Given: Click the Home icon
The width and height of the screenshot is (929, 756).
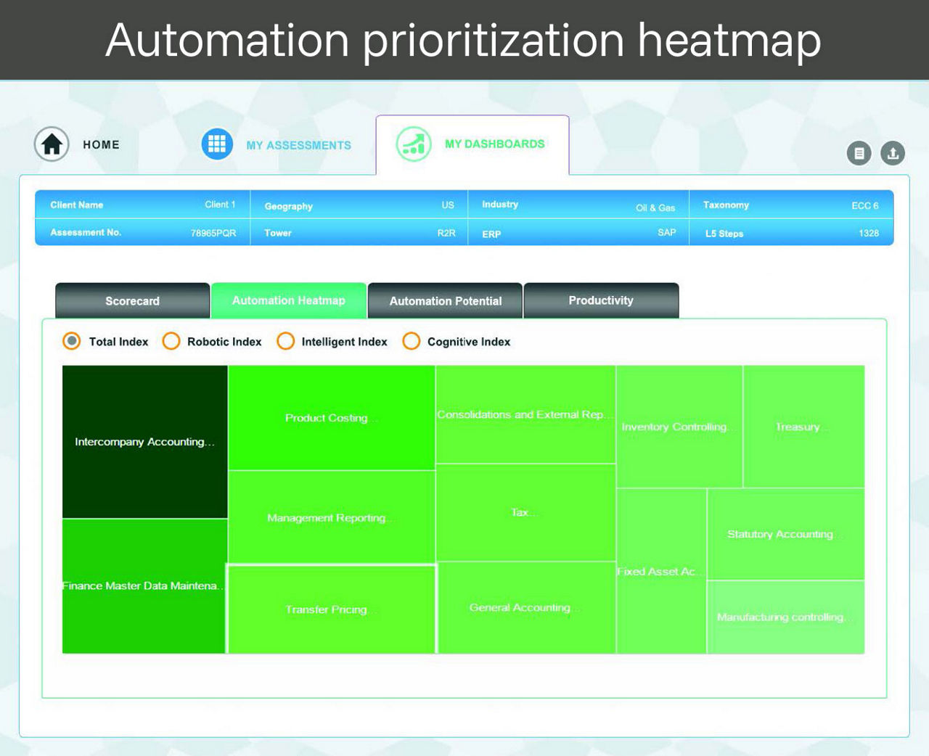Looking at the screenshot, I should 51,144.
